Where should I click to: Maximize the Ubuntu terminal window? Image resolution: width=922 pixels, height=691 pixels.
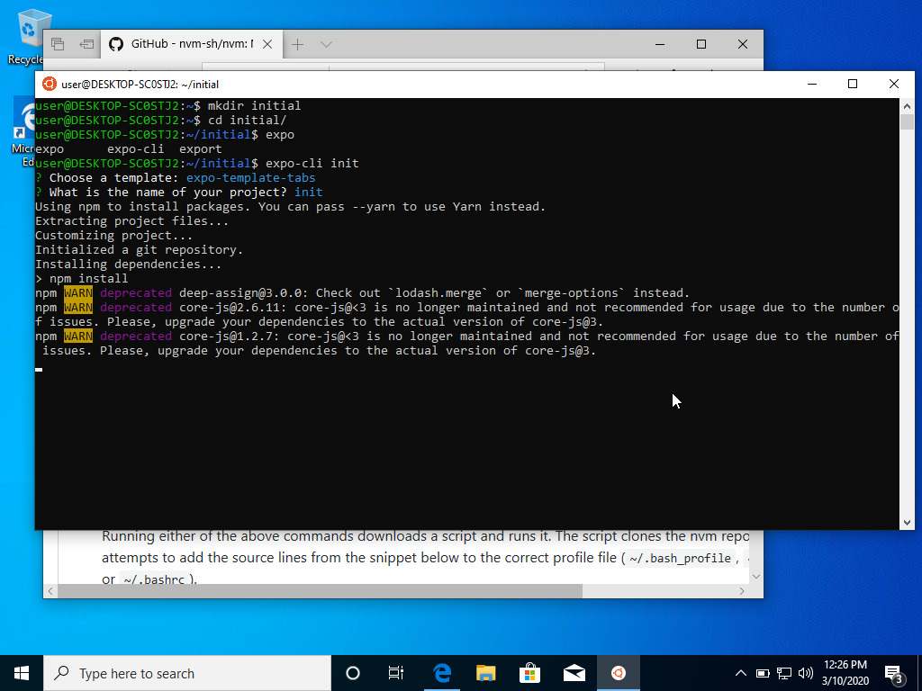coord(853,84)
